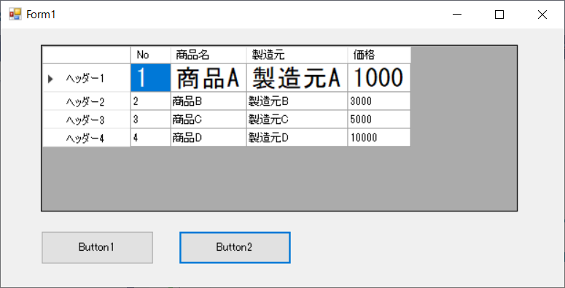The width and height of the screenshot is (565, 288).
Task: Click the top-left select-all grid corner cell
Action: coord(87,55)
